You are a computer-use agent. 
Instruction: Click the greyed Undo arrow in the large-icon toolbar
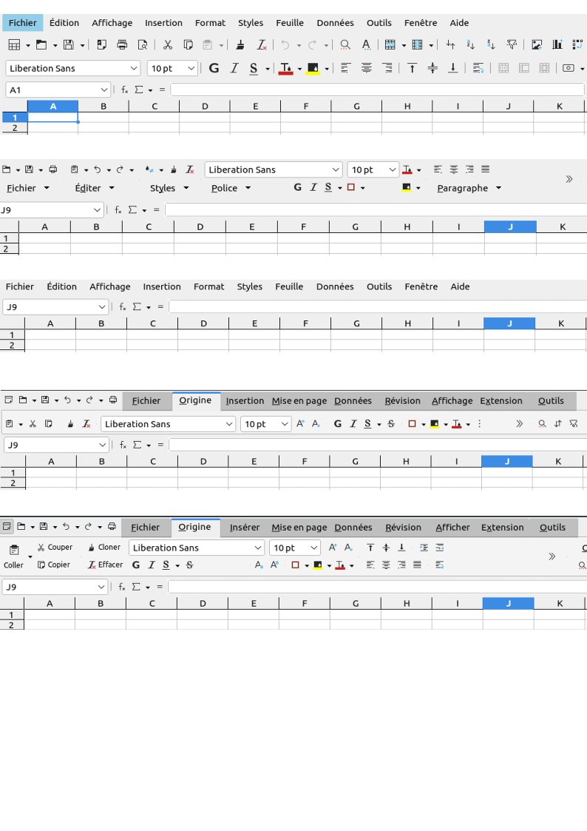tap(285, 45)
